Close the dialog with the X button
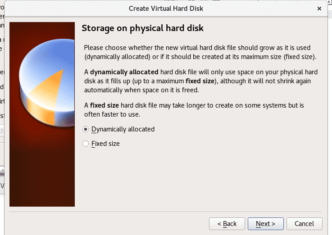 pyautogui.click(x=319, y=9)
